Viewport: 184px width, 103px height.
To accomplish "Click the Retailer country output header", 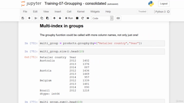I will click(53, 57).
